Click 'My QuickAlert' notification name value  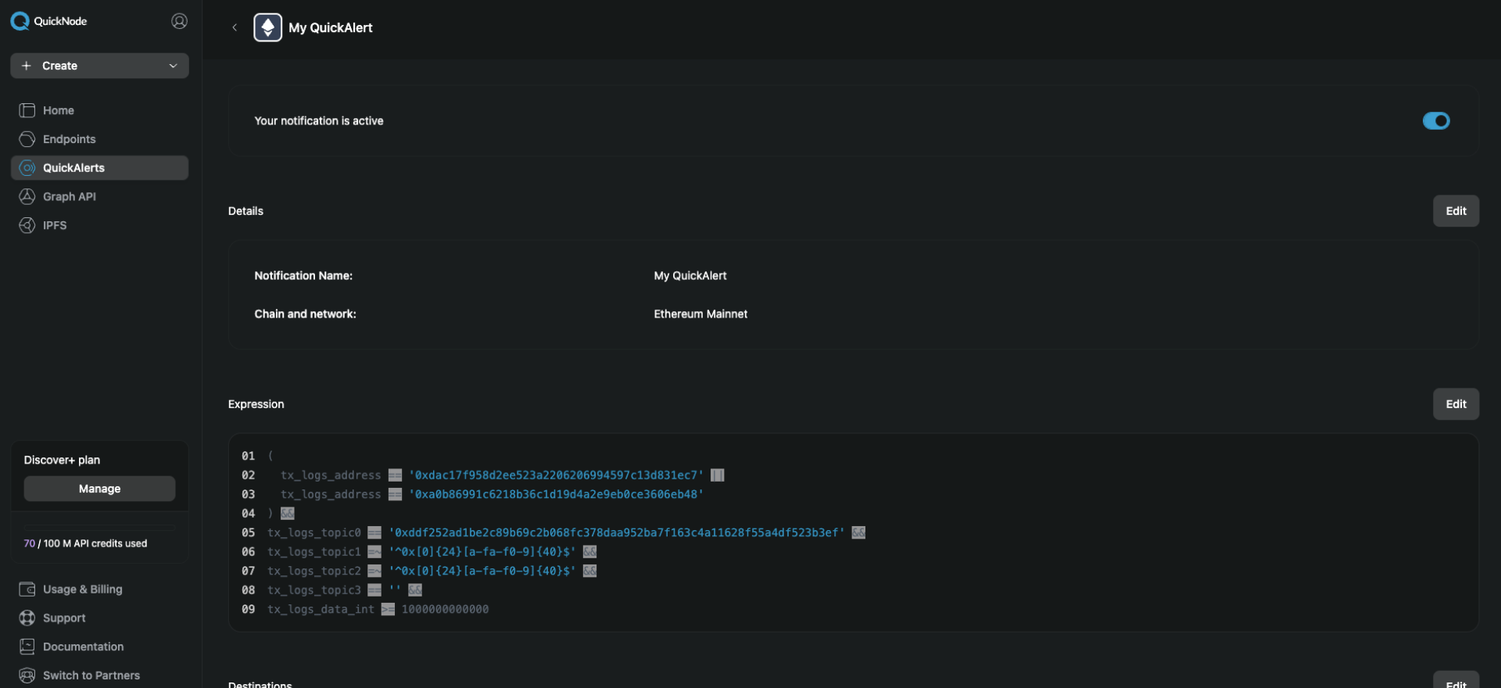tap(690, 276)
